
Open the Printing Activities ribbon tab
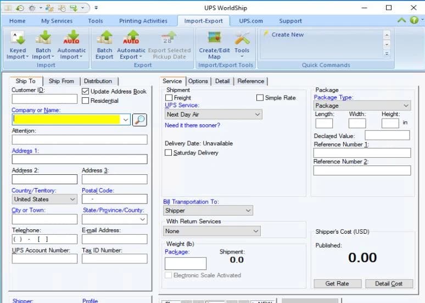tap(143, 21)
